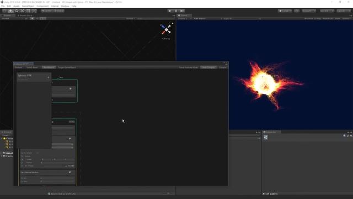This screenshot has width=353, height=199.
Task: Uncheck the Set Lifetime Random block checkbox
Action: pos(70,172)
